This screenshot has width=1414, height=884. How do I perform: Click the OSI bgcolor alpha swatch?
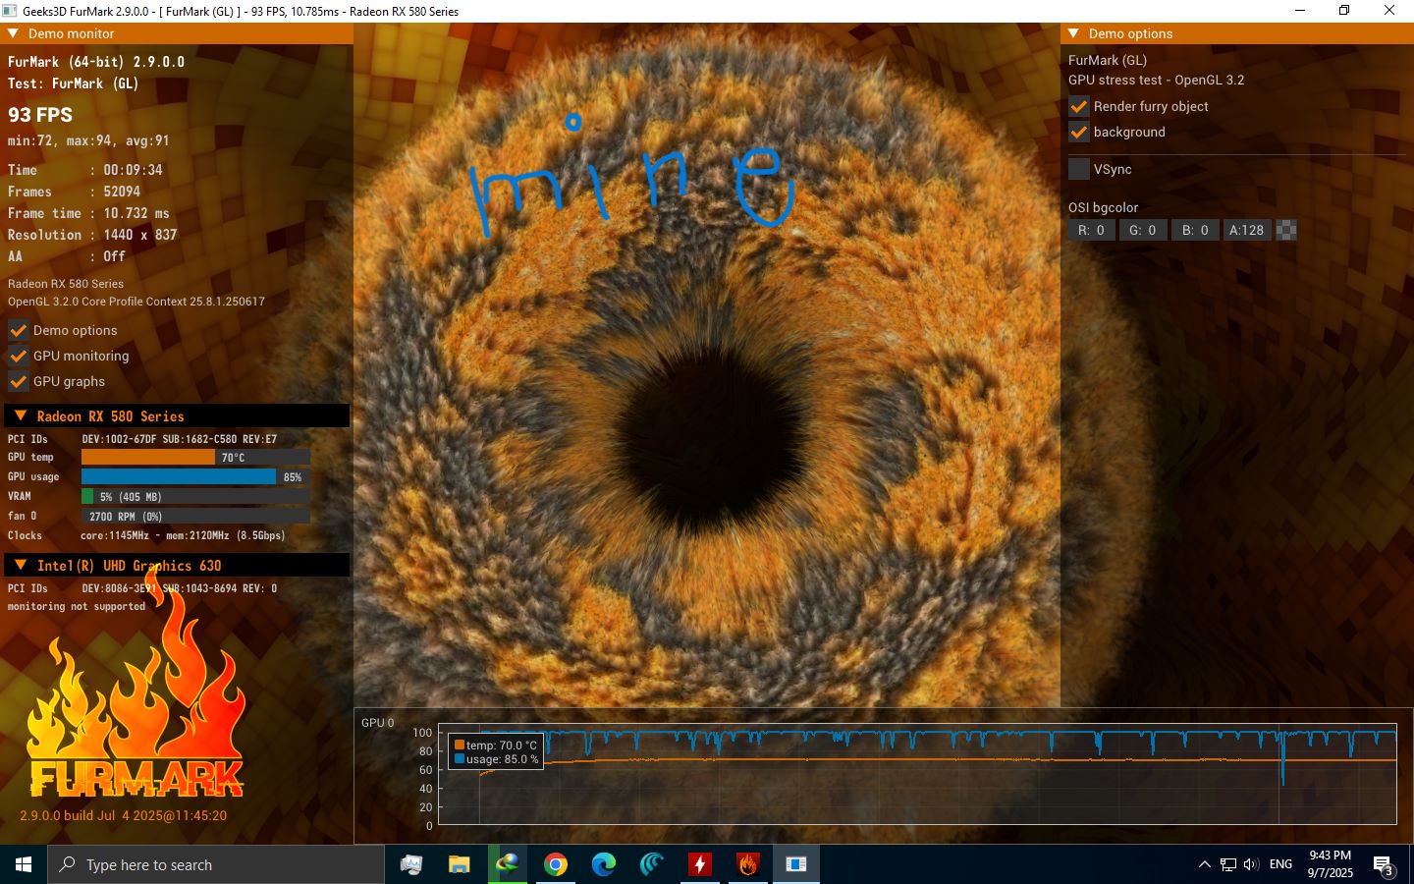click(1286, 230)
